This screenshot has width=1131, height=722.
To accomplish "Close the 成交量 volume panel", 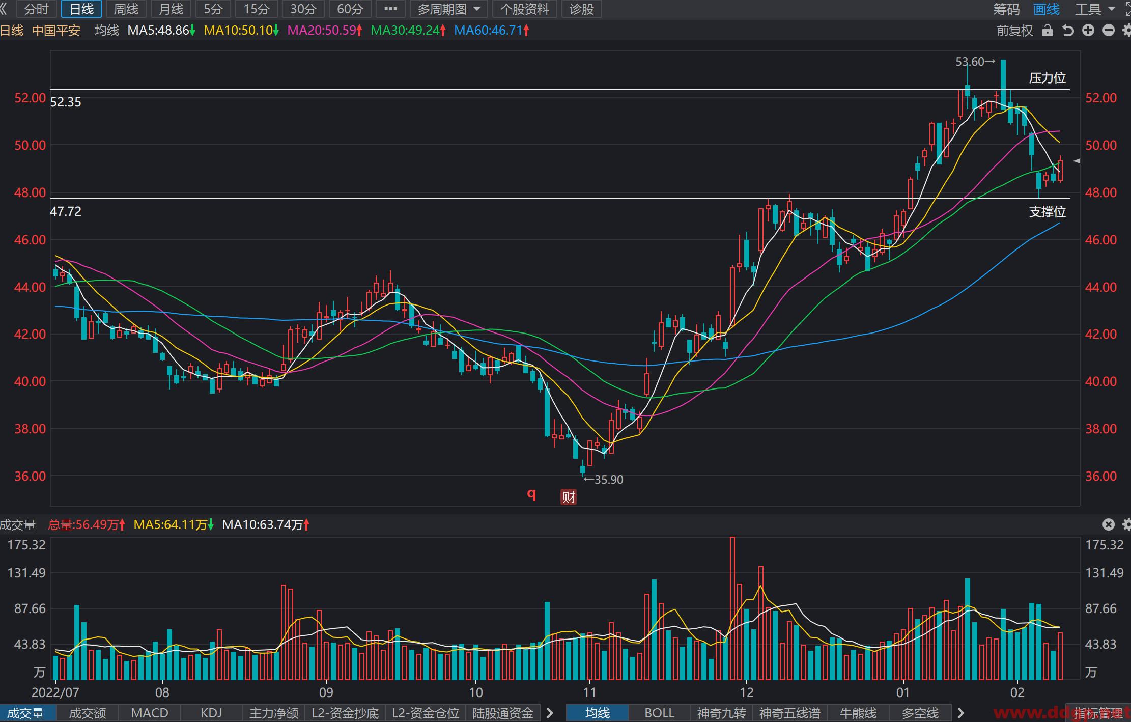I will (1109, 524).
